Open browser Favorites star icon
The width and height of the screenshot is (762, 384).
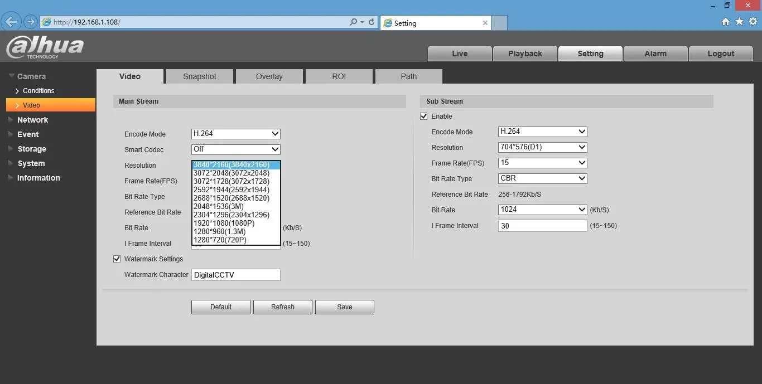coord(739,22)
